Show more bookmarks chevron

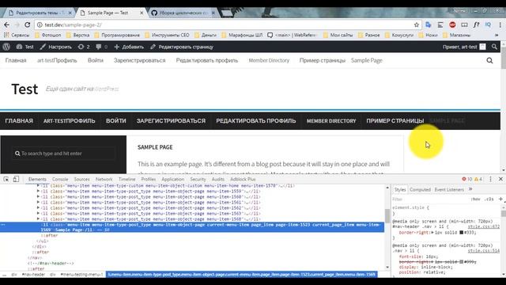[x=497, y=35]
